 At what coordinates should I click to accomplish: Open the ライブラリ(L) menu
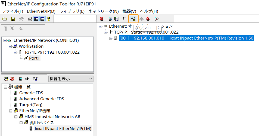tap(72, 11)
